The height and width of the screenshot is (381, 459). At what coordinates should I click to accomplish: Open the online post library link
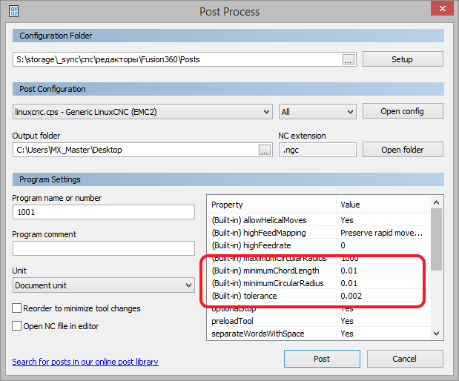[x=85, y=362]
